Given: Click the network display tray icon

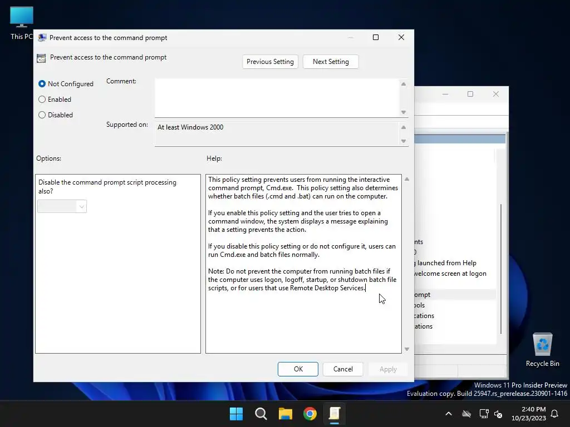Looking at the screenshot, I should click(484, 414).
